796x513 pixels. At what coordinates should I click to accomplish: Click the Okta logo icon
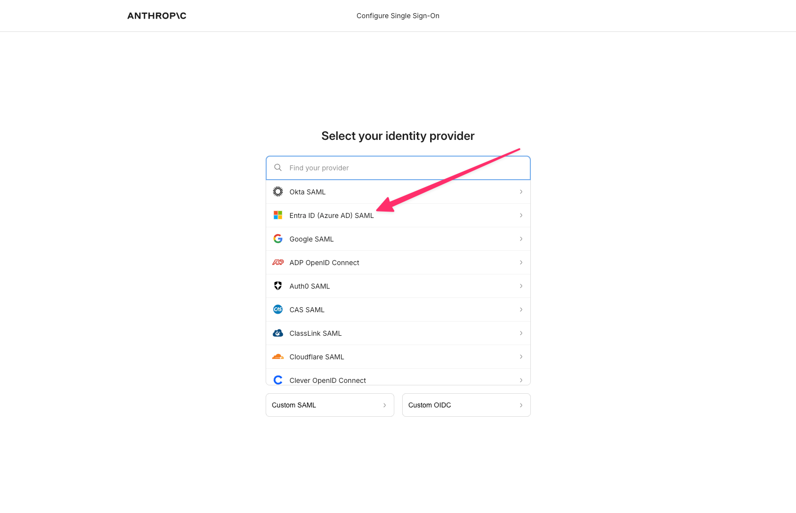[278, 191]
